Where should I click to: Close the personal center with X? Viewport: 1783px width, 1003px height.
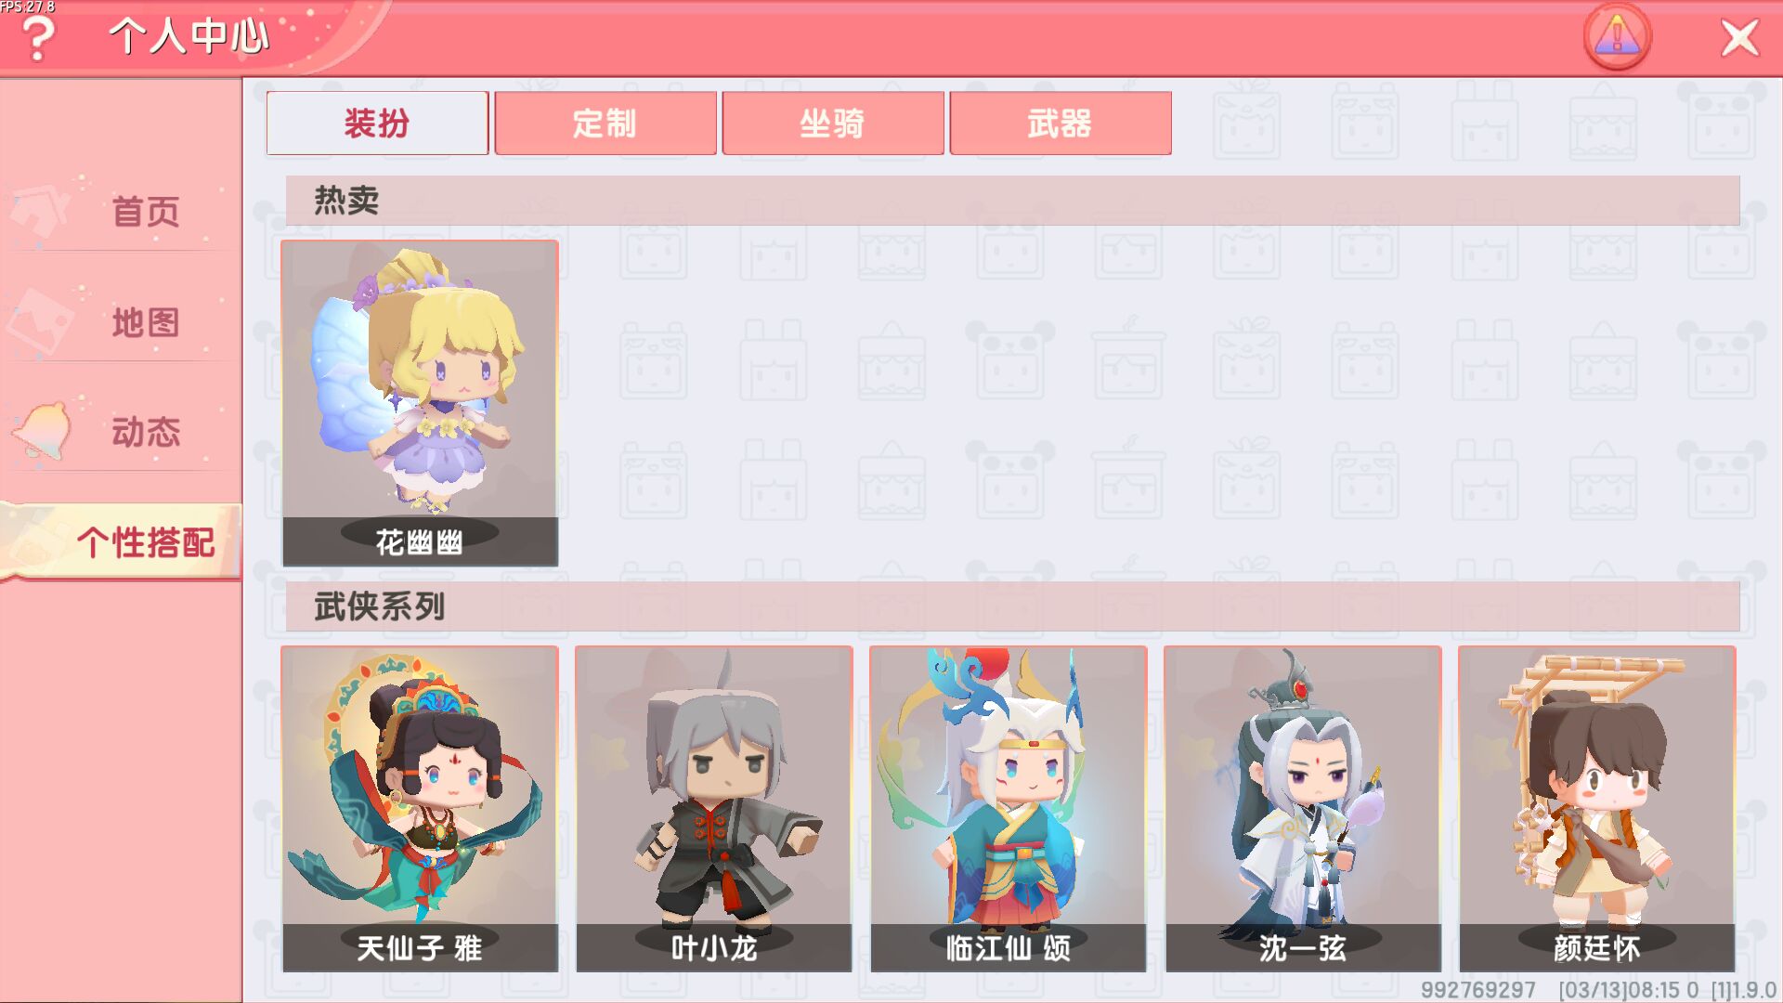1739,38
